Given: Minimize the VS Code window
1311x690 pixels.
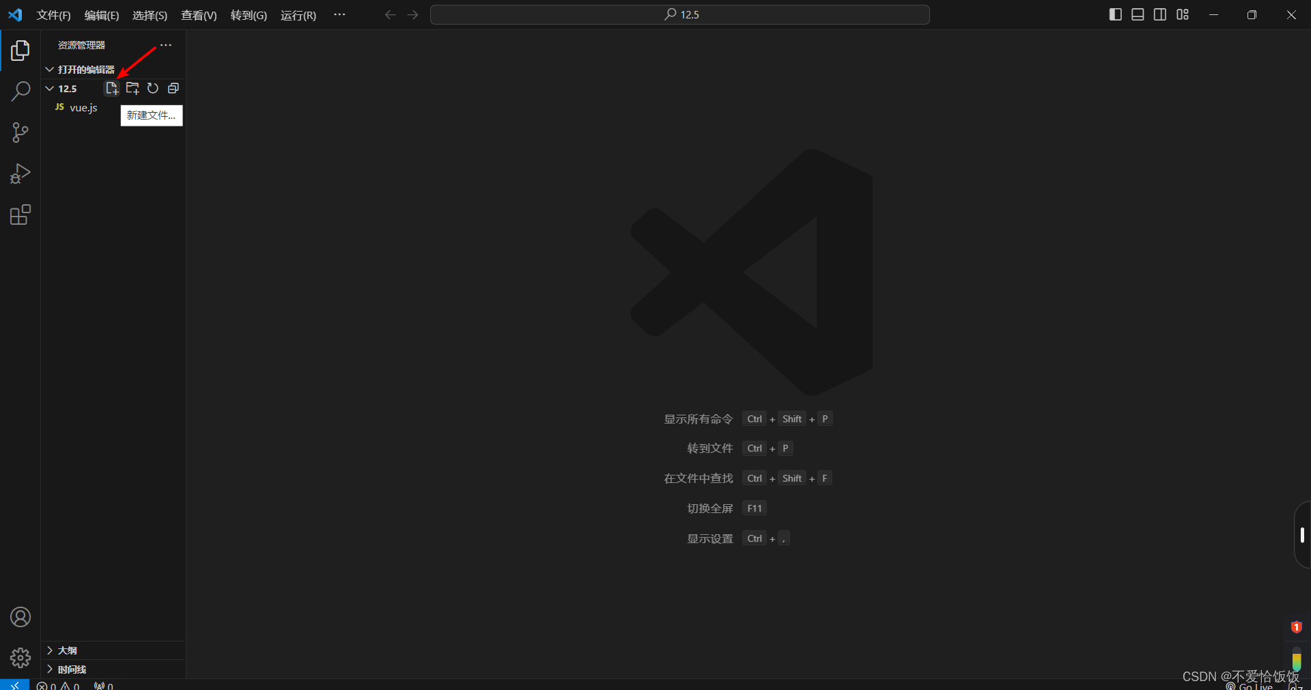Looking at the screenshot, I should (1213, 14).
